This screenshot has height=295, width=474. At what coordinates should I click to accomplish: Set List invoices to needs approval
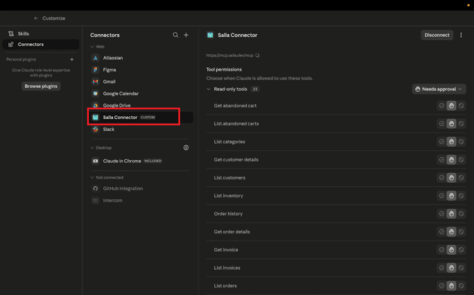[451, 268]
